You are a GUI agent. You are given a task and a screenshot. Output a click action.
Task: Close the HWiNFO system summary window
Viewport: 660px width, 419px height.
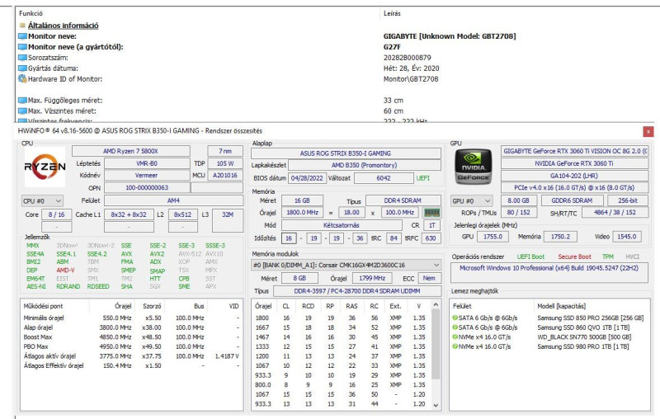point(648,132)
